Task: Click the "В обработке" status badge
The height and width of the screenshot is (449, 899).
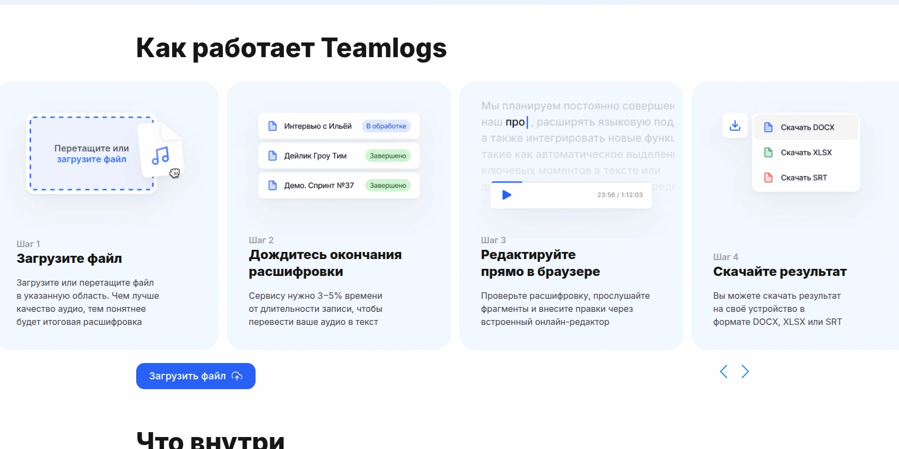Action: (x=386, y=126)
